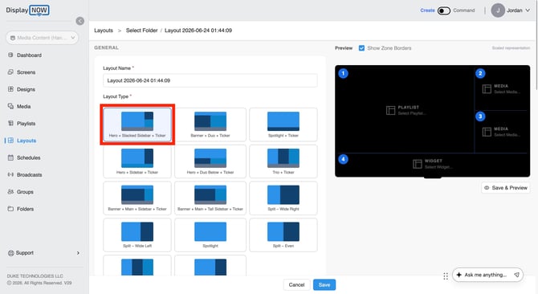
Task: Select the Split – Wide Right layout
Action: point(283,198)
